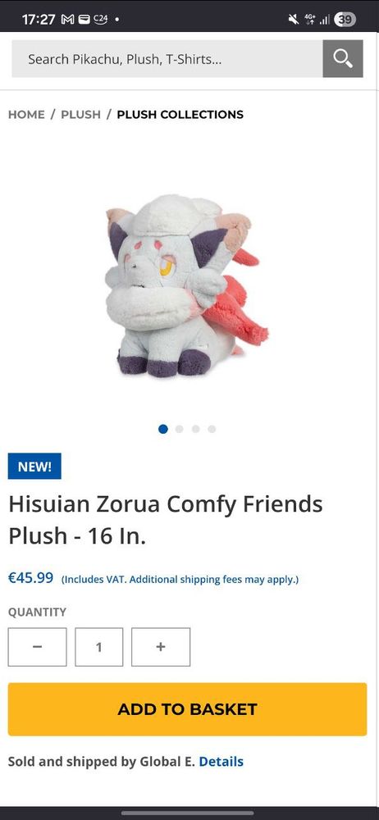Focus the Search Pikachu, Plush, T-Shirts field
Screen dimensions: 379x820
click(167, 58)
